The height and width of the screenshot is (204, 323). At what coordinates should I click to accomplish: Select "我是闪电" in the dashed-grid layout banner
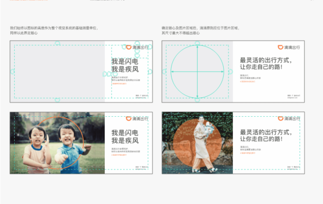coord(125,61)
